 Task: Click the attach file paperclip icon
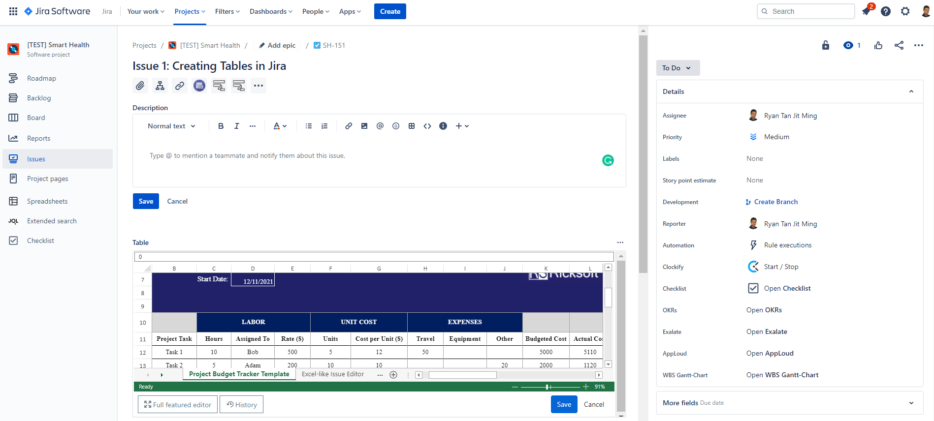(140, 86)
